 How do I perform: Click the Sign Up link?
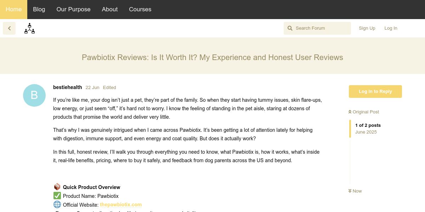point(367,28)
